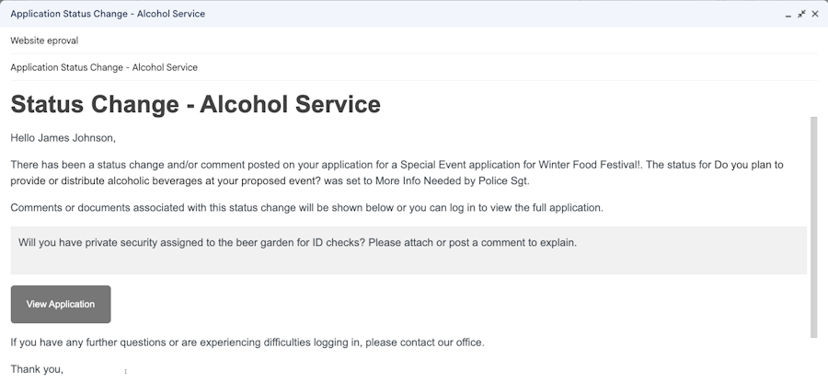Click the exit full-screen arrows icon
828x383 pixels.
pos(801,14)
